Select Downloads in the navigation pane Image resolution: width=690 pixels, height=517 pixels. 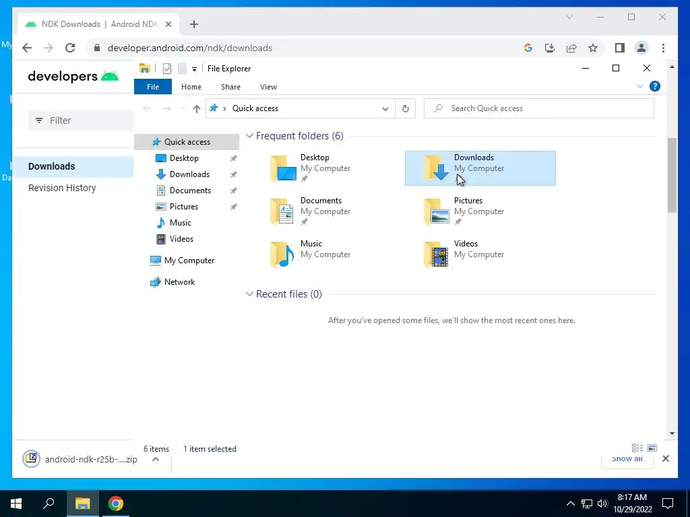[x=189, y=174]
